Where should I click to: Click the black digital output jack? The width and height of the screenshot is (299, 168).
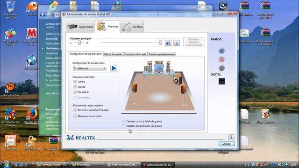[221, 81]
